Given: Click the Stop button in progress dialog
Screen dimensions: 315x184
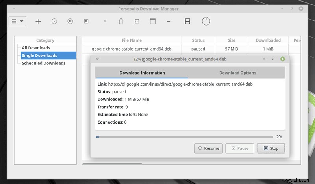Looking at the screenshot, I should 271,148.
